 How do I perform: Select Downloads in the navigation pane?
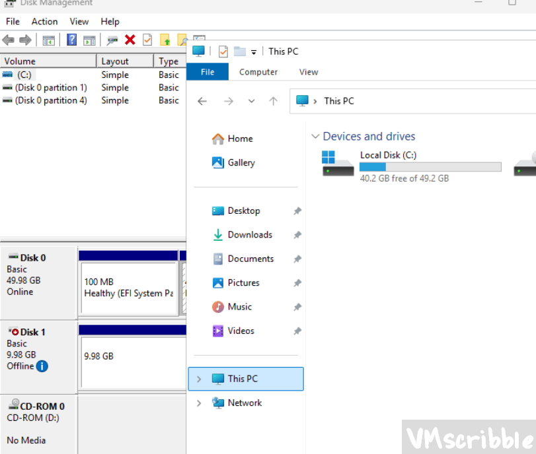249,235
